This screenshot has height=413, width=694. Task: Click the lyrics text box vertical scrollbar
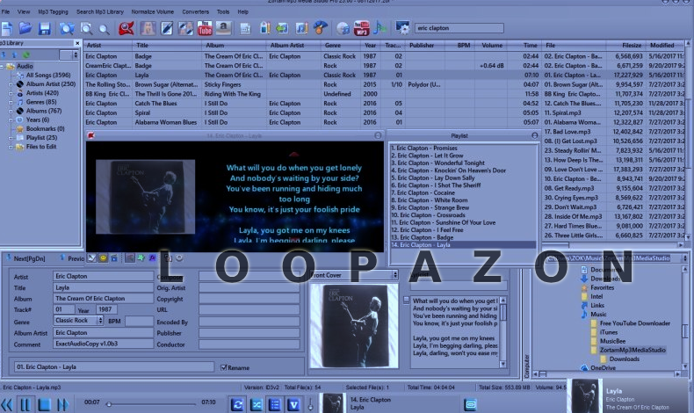pos(502,332)
